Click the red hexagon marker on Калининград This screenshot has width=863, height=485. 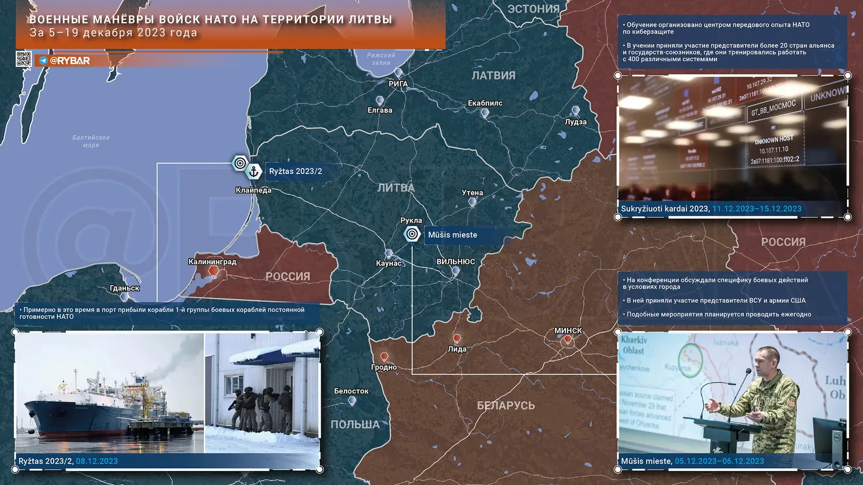(213, 270)
